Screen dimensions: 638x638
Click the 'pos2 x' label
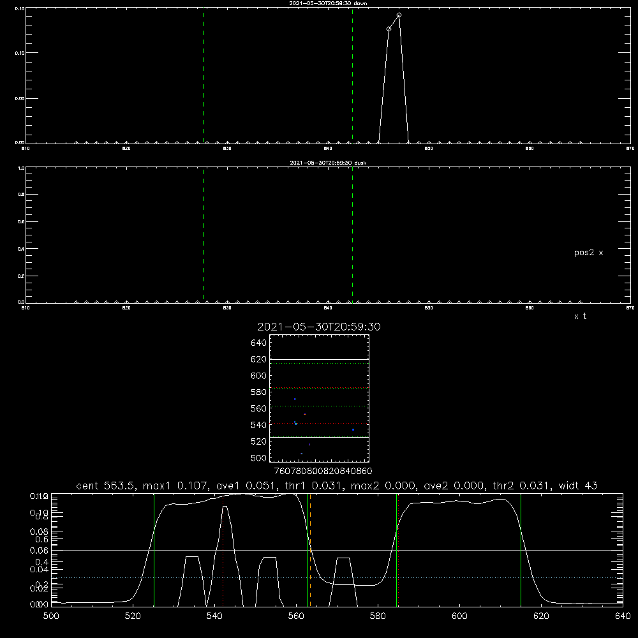pos(588,253)
